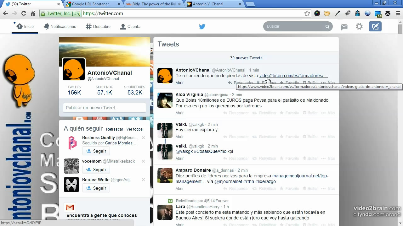
Task: Open video2brain.com link in AntonioVChanal tweet
Action: pyautogui.click(x=293, y=76)
